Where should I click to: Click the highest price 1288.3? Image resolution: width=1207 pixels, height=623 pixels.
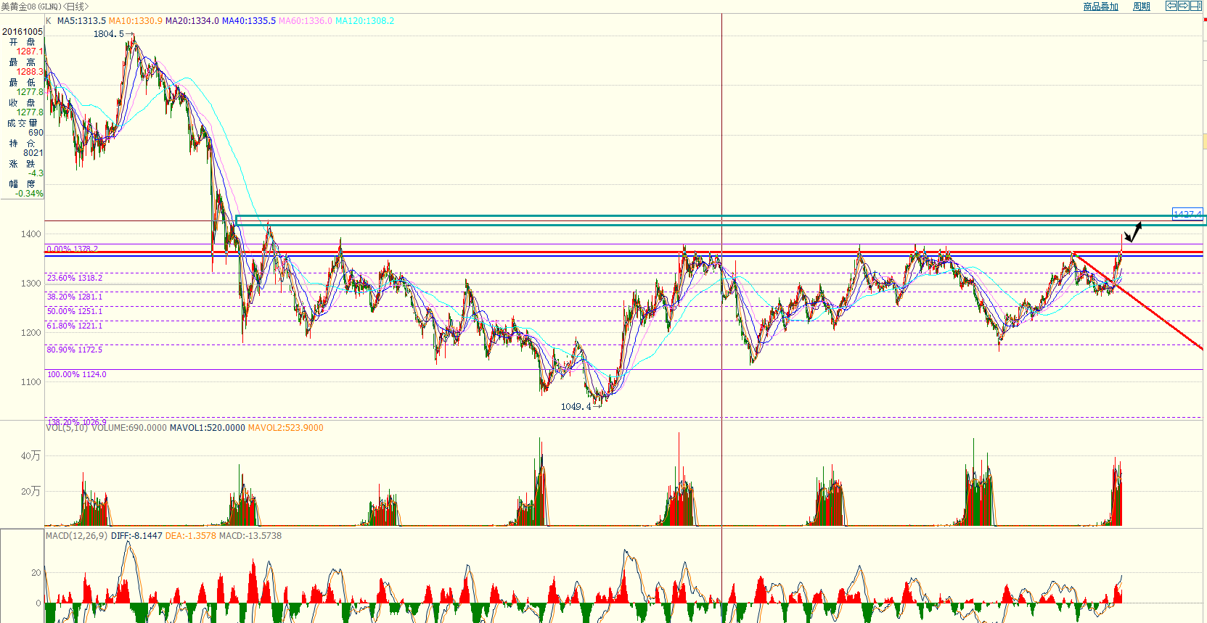[x=30, y=72]
